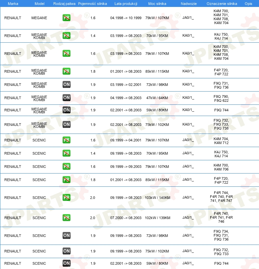Click petrol icon for Scenic 2.0 103kW
The height and width of the screenshot is (269, 259).
[66, 198]
